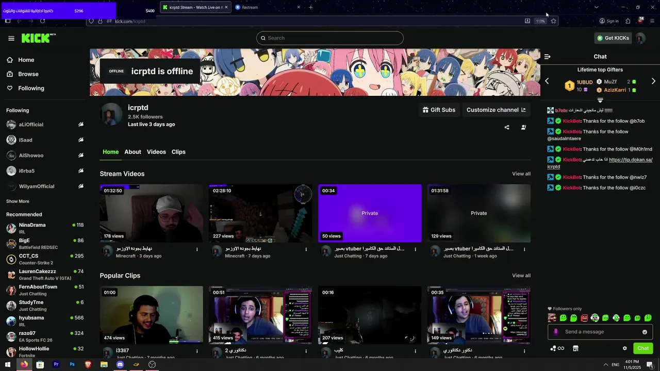The width and height of the screenshot is (660, 371).
Task: Open the 02:28:10 Minecraft stream video
Action: coord(260,213)
